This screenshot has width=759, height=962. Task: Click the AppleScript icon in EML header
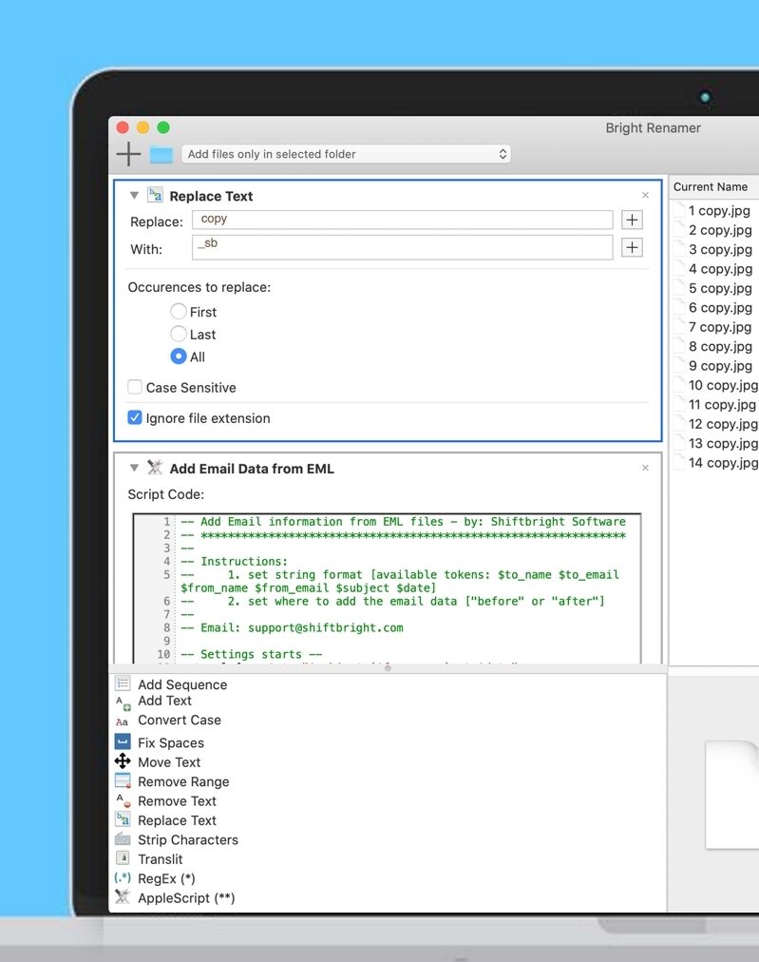pos(155,468)
